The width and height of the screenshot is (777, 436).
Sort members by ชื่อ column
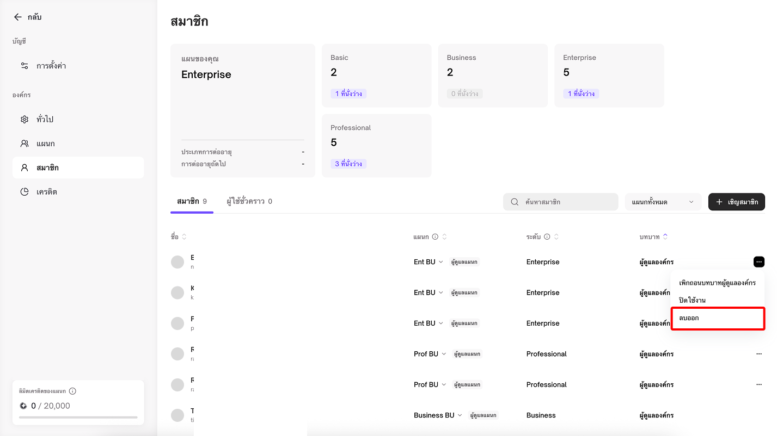click(184, 237)
